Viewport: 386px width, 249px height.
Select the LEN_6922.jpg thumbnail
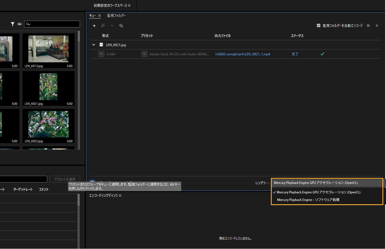(x=48, y=124)
